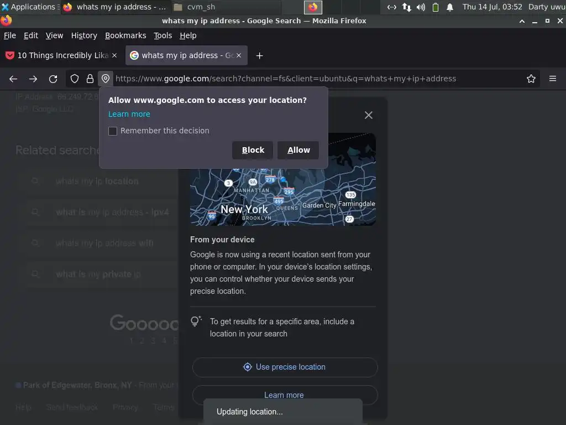Viewport: 566px width, 425px height.
Task: Click 'Use precise location' button
Action: pyautogui.click(x=285, y=367)
